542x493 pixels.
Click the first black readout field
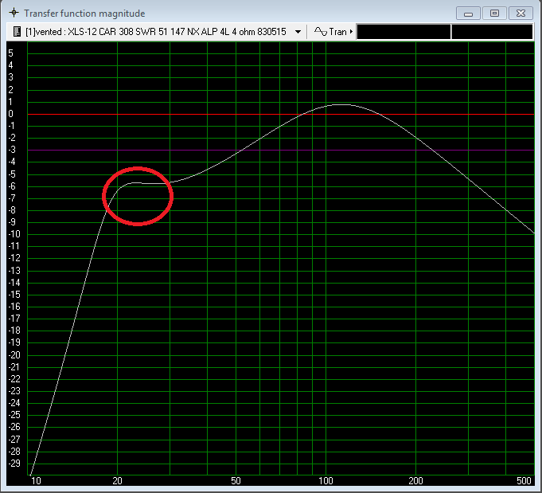pyautogui.click(x=404, y=32)
